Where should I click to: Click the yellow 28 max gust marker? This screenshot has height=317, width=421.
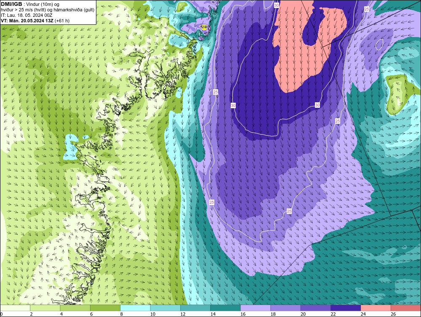(204, 27)
